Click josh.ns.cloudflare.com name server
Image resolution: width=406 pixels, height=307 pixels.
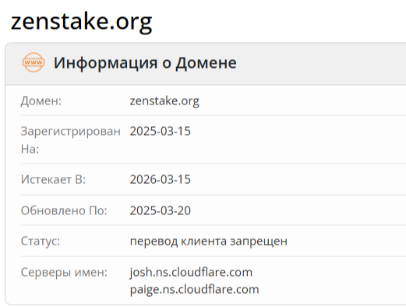pos(191,273)
